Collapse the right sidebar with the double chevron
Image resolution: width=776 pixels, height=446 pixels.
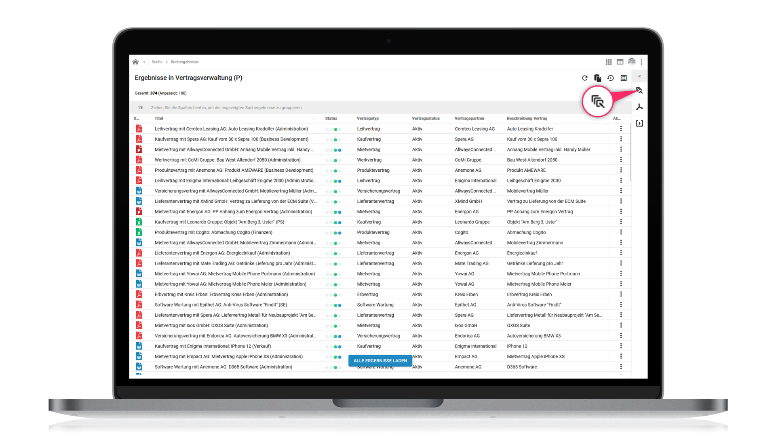click(639, 76)
